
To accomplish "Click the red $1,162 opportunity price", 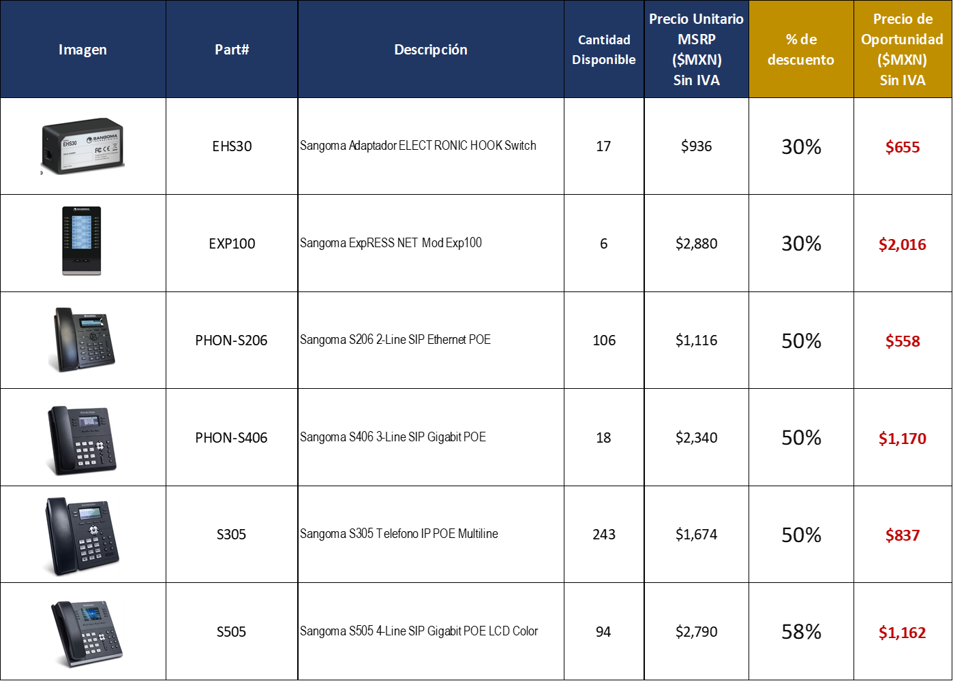I will [903, 633].
